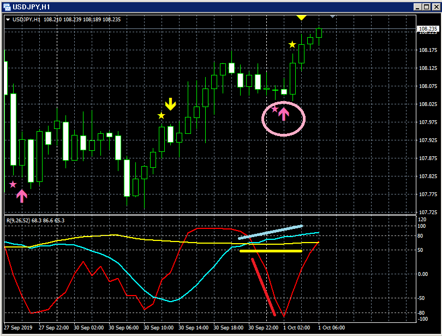The image size is (442, 336).
Task: Click the 30 Sep 22:00 time label
Action: [264, 328]
